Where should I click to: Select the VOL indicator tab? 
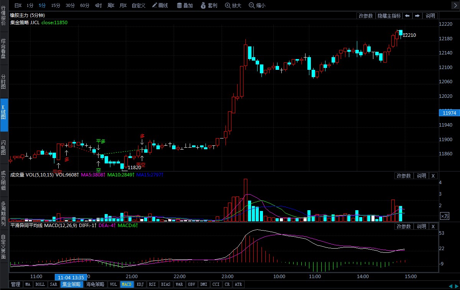tap(113, 285)
